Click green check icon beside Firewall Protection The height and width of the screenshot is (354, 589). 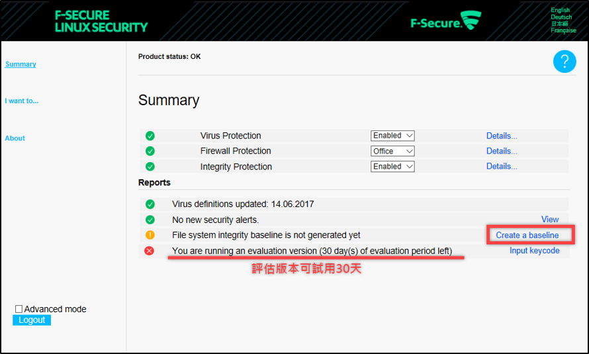pos(150,151)
